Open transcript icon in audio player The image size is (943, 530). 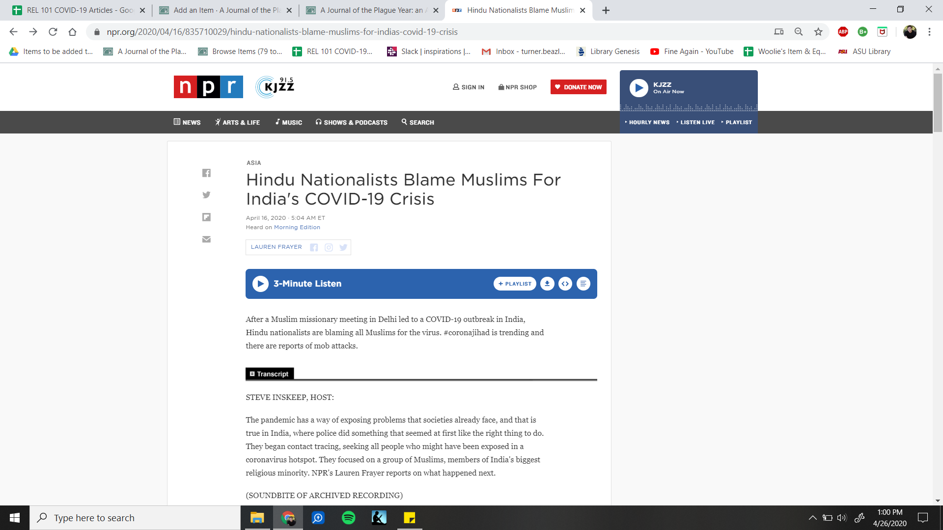tap(583, 284)
